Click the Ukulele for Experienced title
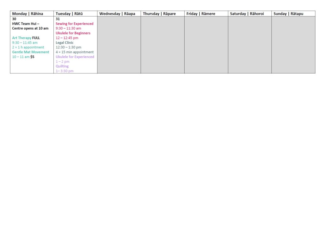Image resolution: width=322 pixels, height=227 pixels. coord(75,57)
